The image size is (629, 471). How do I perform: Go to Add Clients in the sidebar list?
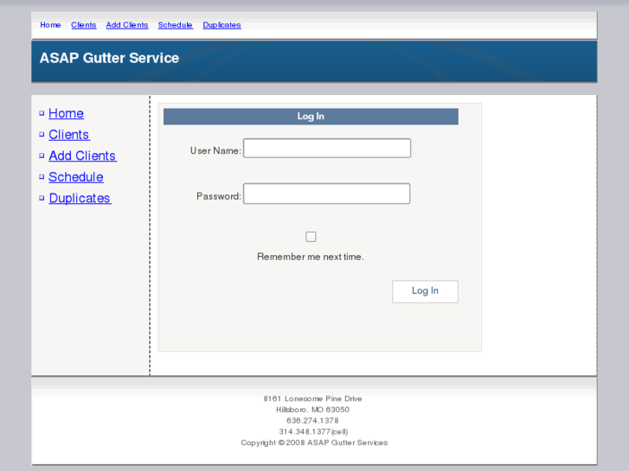pyautogui.click(x=82, y=156)
